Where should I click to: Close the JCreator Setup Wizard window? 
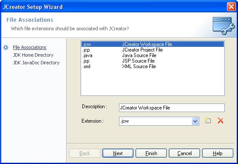[x=231, y=7]
